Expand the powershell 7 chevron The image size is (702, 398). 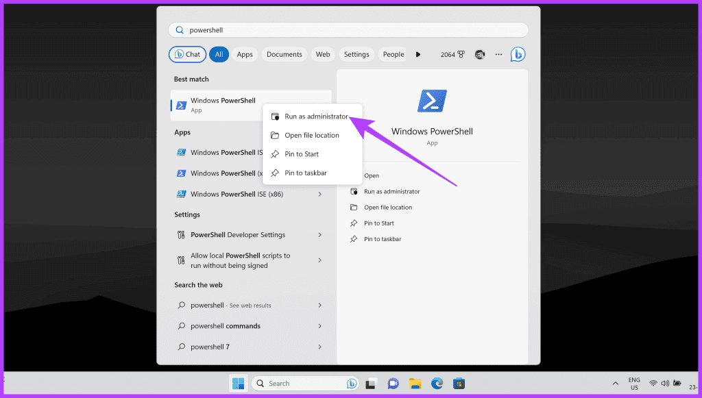(x=319, y=347)
